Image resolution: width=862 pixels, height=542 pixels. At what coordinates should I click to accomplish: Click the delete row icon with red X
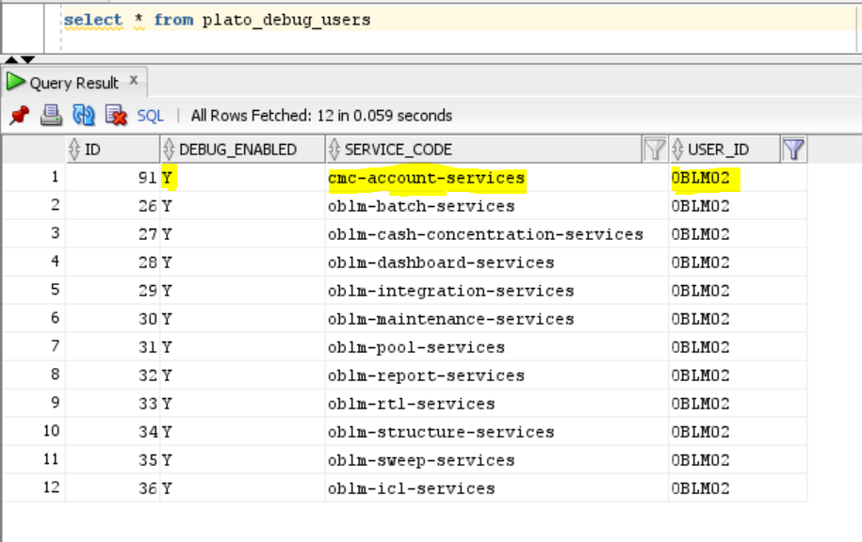(116, 116)
